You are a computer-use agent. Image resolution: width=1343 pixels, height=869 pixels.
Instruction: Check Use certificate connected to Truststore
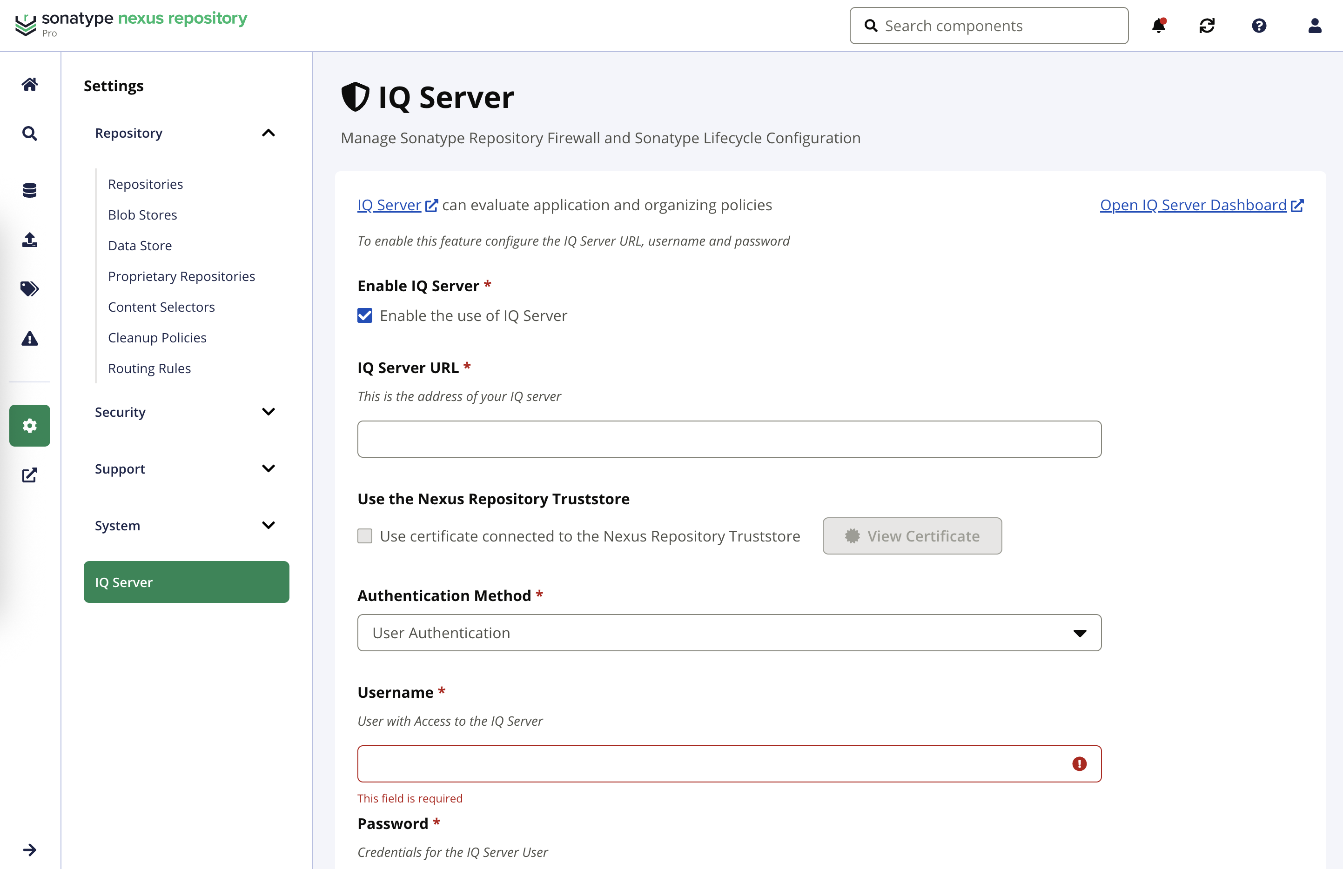pyautogui.click(x=365, y=535)
